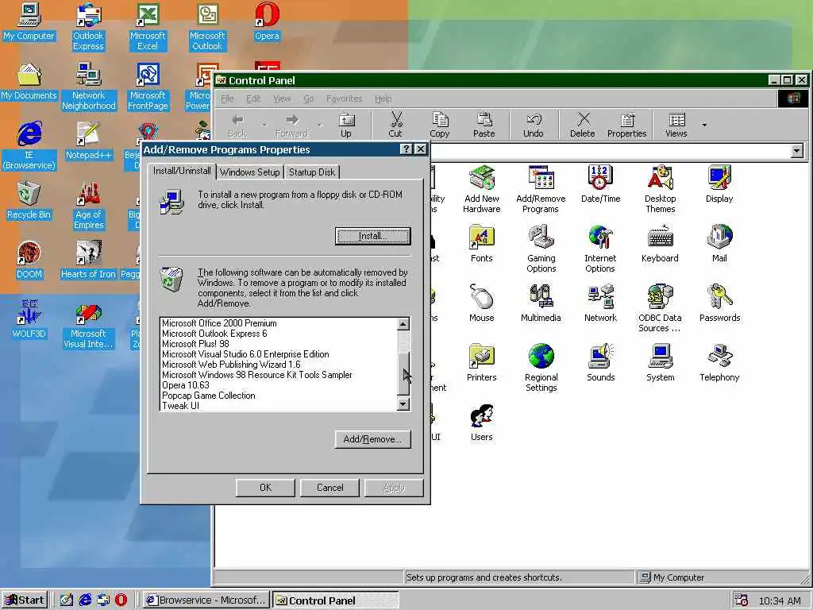Click the Install... button

tap(373, 236)
